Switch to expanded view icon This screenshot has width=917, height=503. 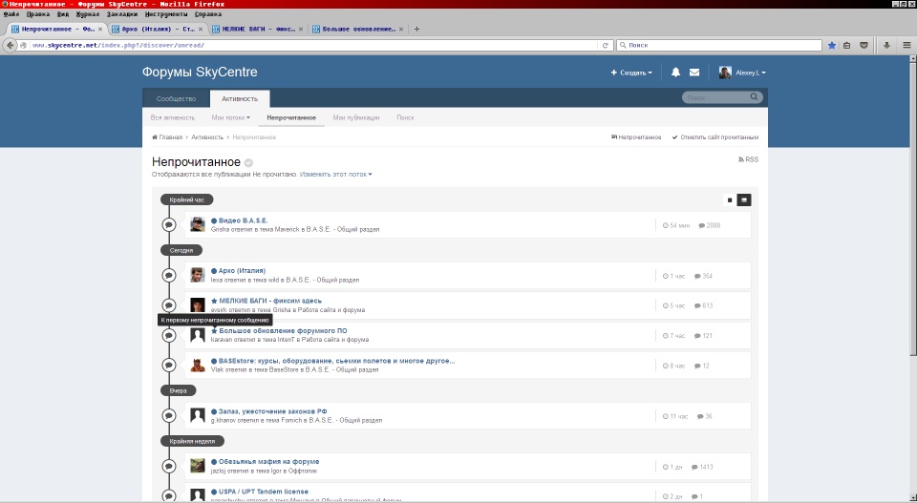point(744,199)
